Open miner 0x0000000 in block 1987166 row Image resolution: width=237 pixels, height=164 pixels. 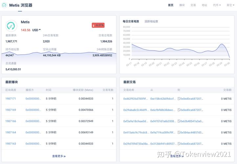pyautogui.click(x=33, y=121)
